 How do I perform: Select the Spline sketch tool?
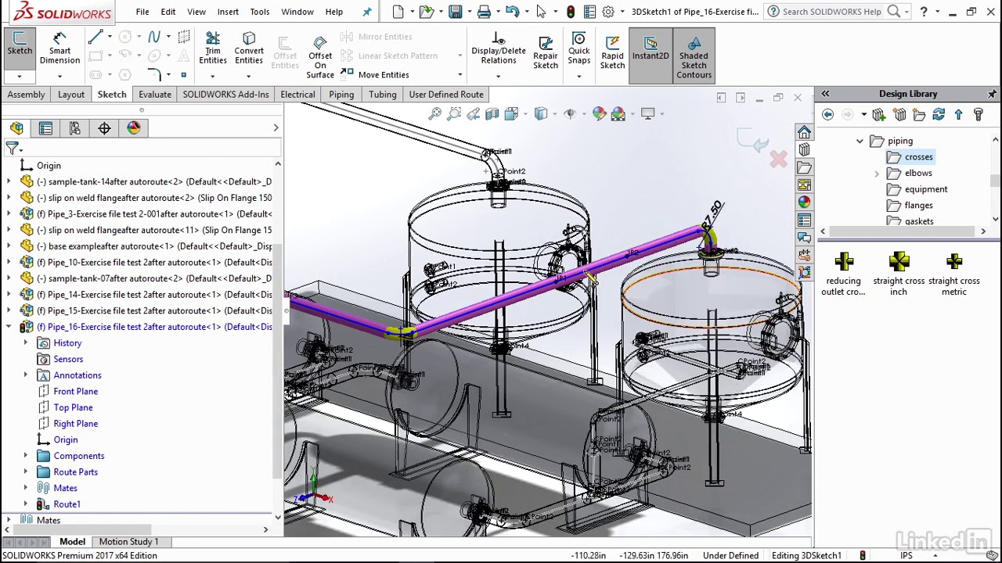coord(154,37)
